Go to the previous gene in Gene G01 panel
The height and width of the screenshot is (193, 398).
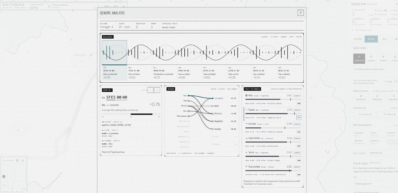click(150, 90)
